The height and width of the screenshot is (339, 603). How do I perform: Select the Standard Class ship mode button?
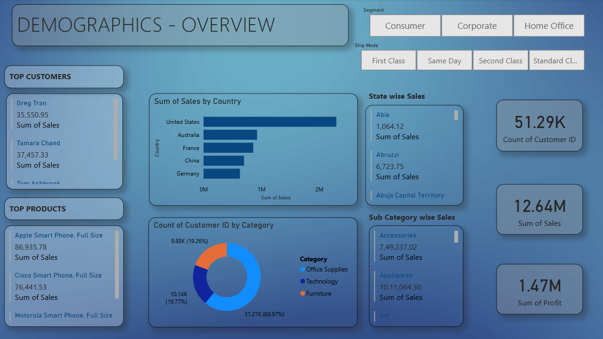556,61
